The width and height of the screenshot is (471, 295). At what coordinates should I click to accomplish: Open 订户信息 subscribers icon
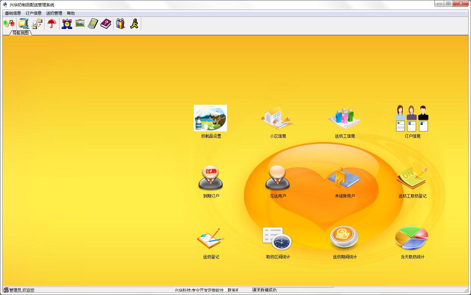pyautogui.click(x=412, y=118)
